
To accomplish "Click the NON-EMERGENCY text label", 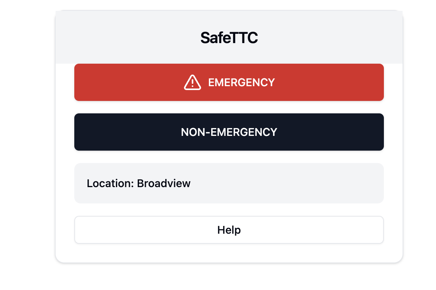I will click(x=229, y=132).
